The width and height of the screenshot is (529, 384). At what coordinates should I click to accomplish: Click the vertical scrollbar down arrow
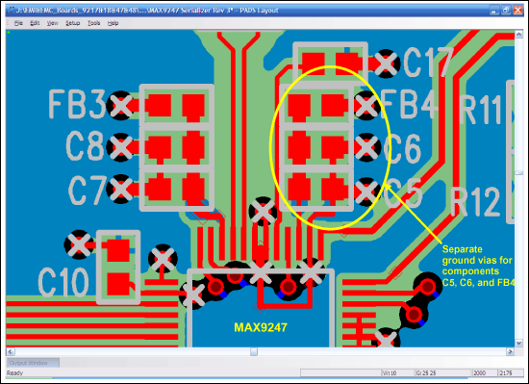[x=518, y=344]
